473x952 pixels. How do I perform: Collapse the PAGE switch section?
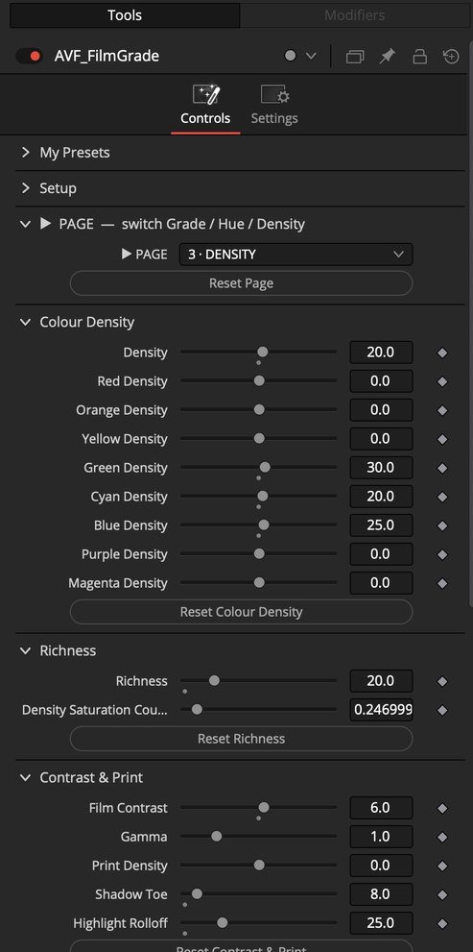click(26, 224)
